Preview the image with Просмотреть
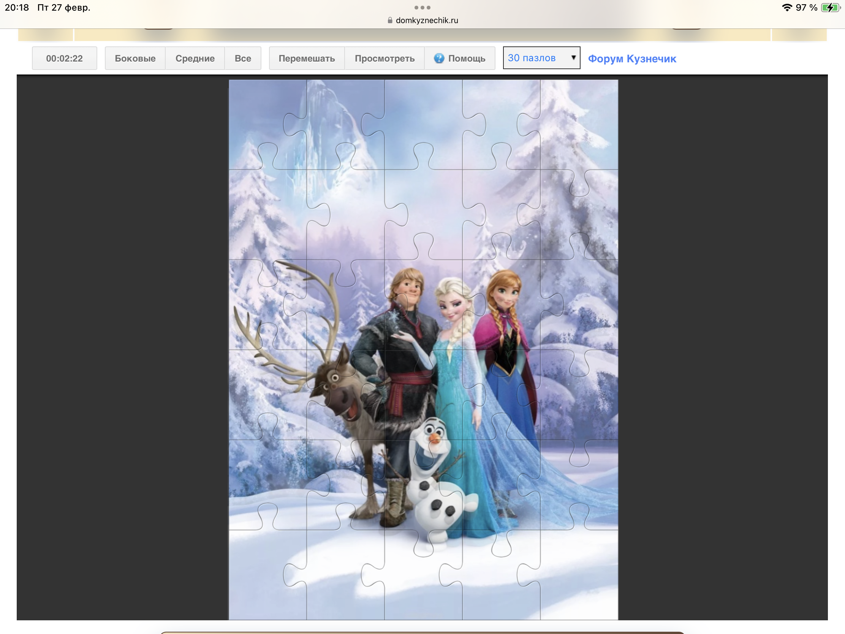 [384, 59]
